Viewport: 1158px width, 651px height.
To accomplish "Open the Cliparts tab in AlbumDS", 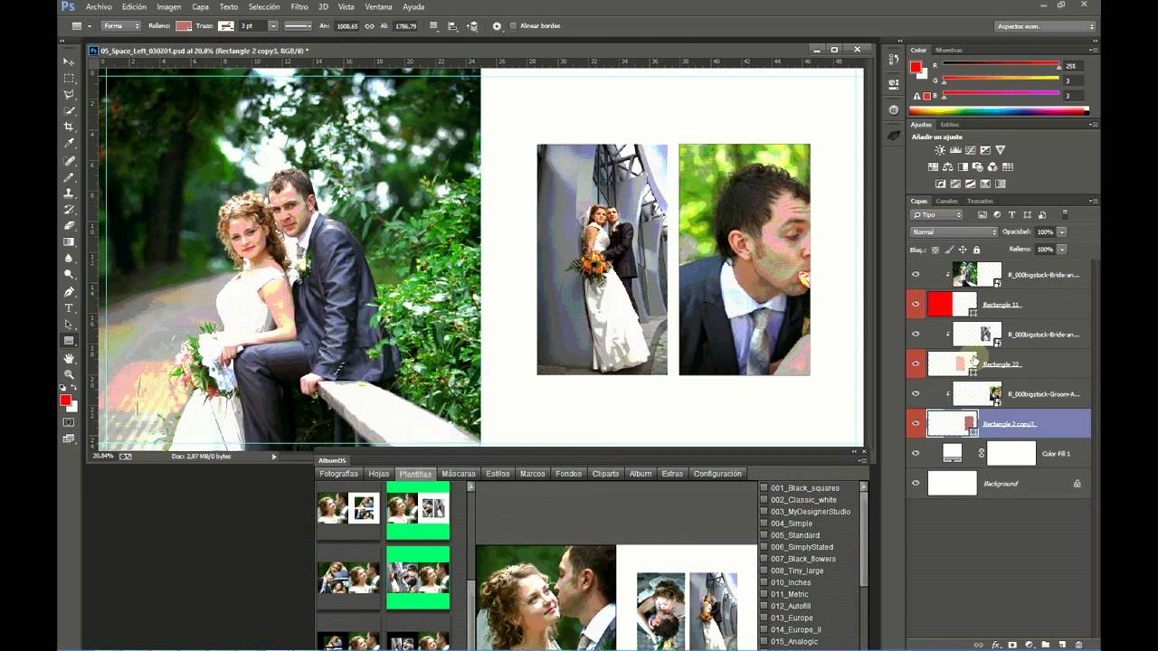I will [605, 474].
